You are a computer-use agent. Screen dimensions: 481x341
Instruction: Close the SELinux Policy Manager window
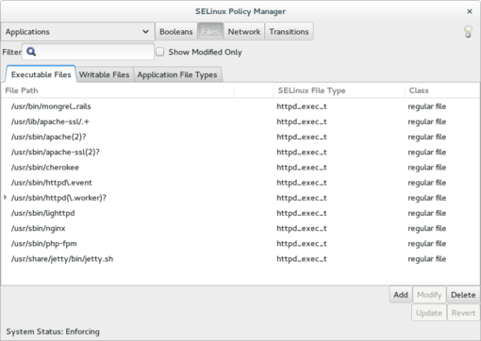[x=470, y=11]
